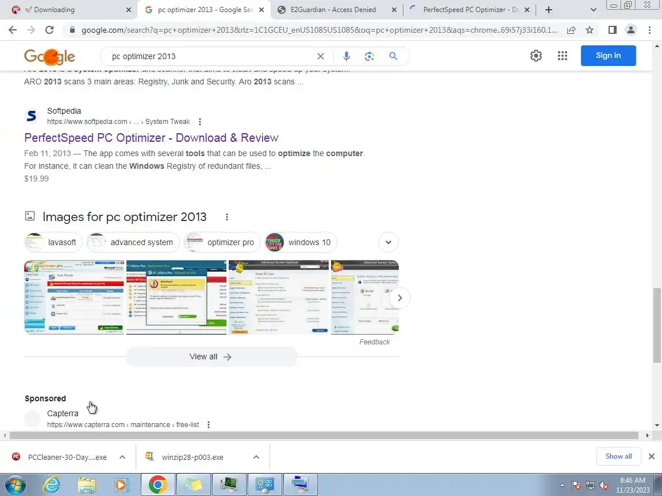This screenshot has height=496, width=662.
Task: Go back to previous page
Action: pyautogui.click(x=13, y=30)
